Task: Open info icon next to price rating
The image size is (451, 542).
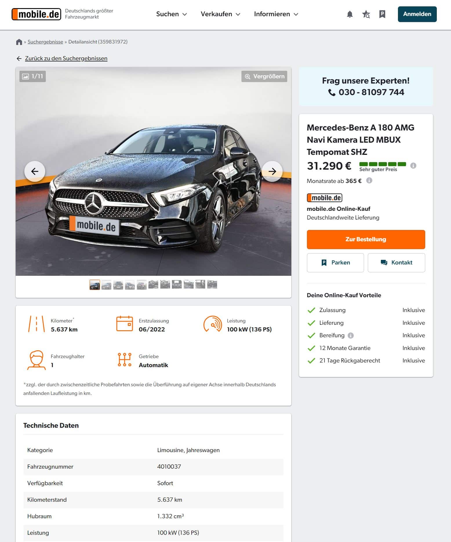Action: click(413, 166)
